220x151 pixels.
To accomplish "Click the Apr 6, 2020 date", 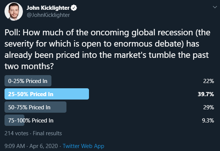I will (44, 146).
